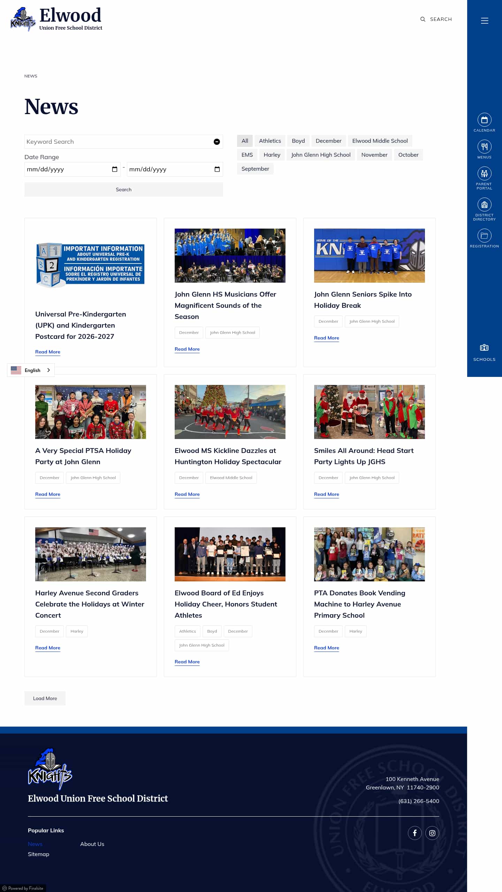
Task: Filter news by October
Action: click(408, 155)
